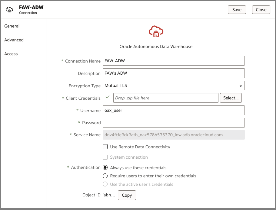The width and height of the screenshot is (276, 210).
Task: Choose Require users to enter their own credentials
Action: [105, 176]
